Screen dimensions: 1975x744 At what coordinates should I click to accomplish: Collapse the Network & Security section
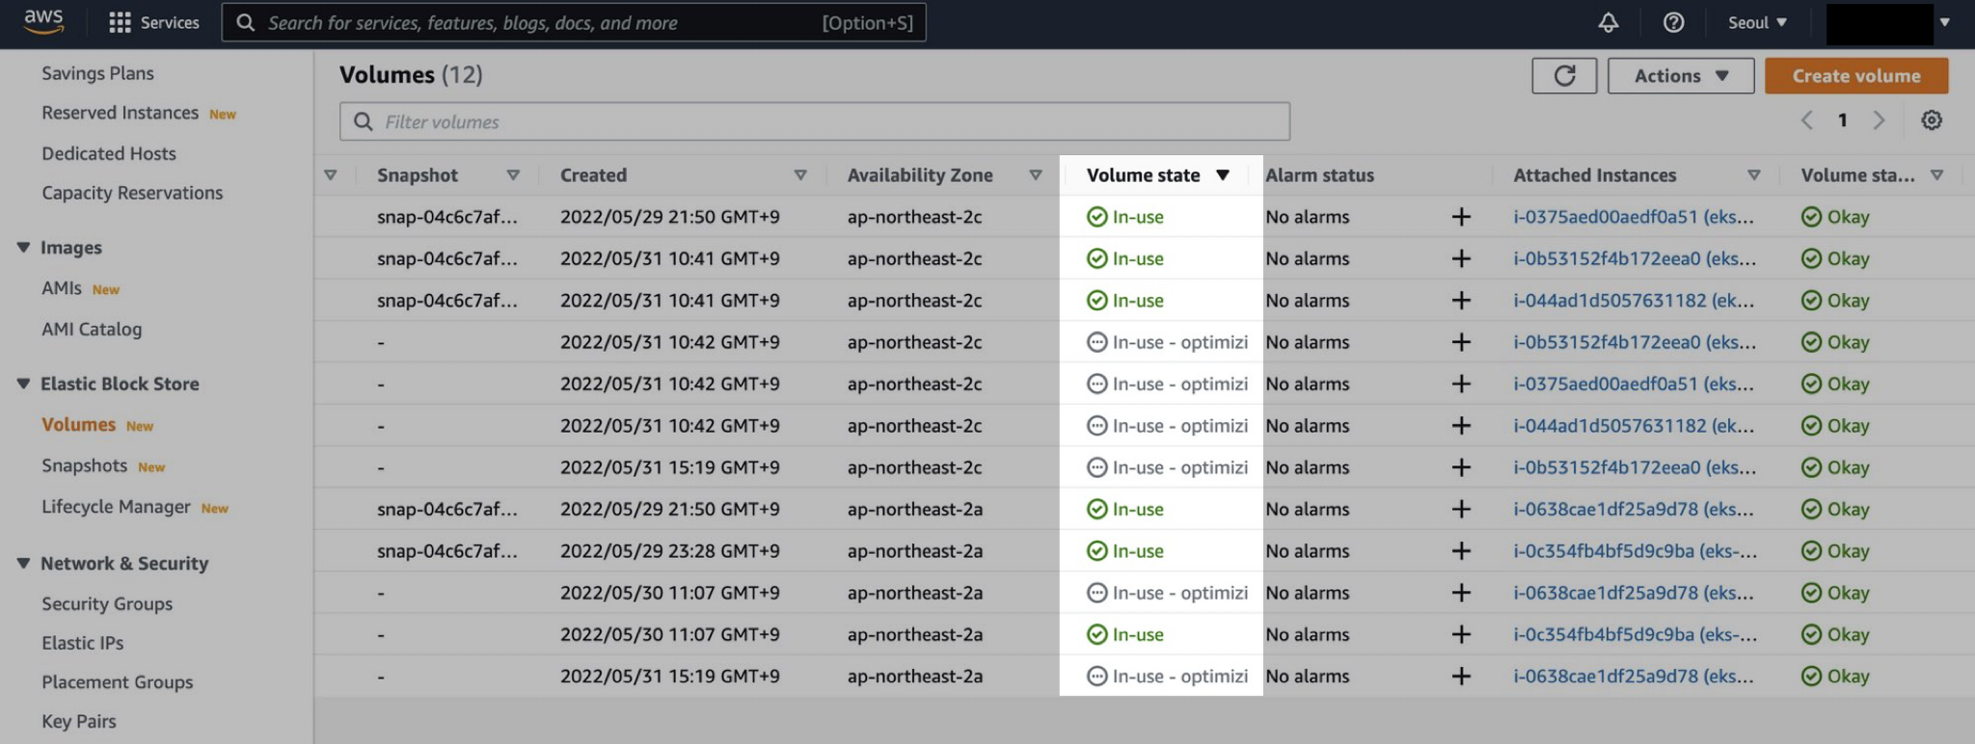(23, 563)
